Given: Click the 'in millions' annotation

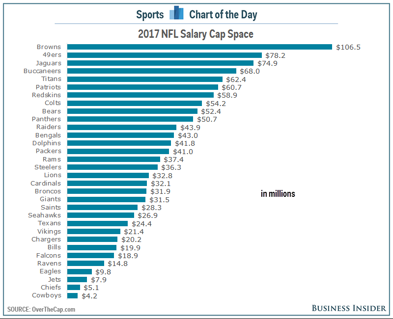Looking at the screenshot, I should click(x=278, y=193).
